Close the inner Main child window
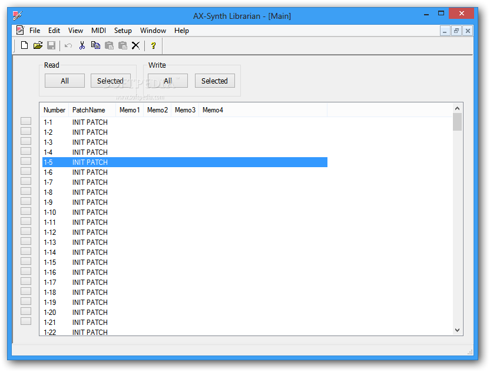The width and height of the screenshot is (490, 372). click(x=468, y=31)
